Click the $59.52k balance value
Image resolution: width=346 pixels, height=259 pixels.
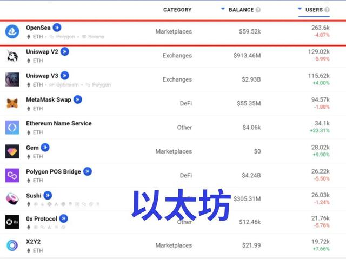(250, 31)
